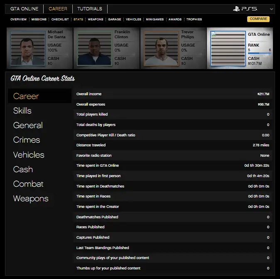Click Franklin Clinton's name label
The width and height of the screenshot is (280, 279).
(x=122, y=35)
